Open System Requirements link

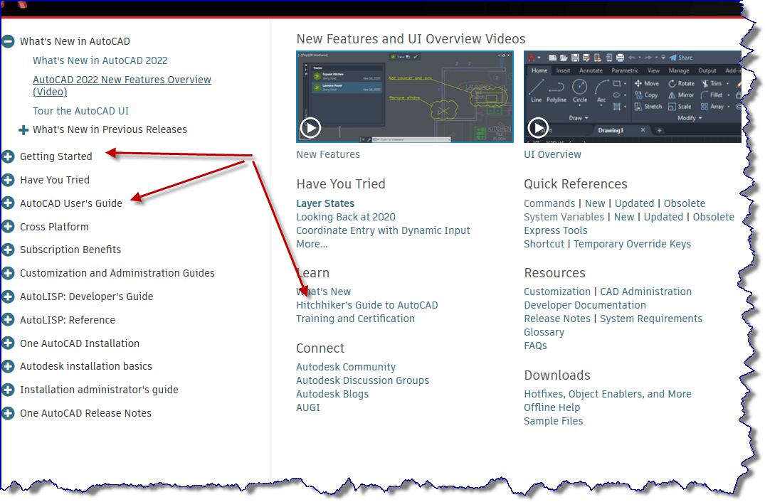[x=651, y=319]
